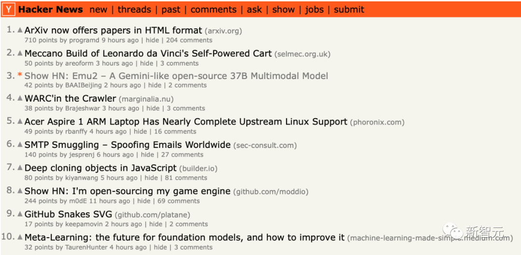This screenshot has height=255, width=521.
Task: Upvote the Meccano Leonardo da Vinci story
Action: coord(20,53)
